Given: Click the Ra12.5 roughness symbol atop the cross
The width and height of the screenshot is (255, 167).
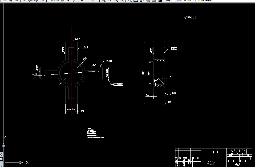Looking at the screenshot, I should point(76,39).
